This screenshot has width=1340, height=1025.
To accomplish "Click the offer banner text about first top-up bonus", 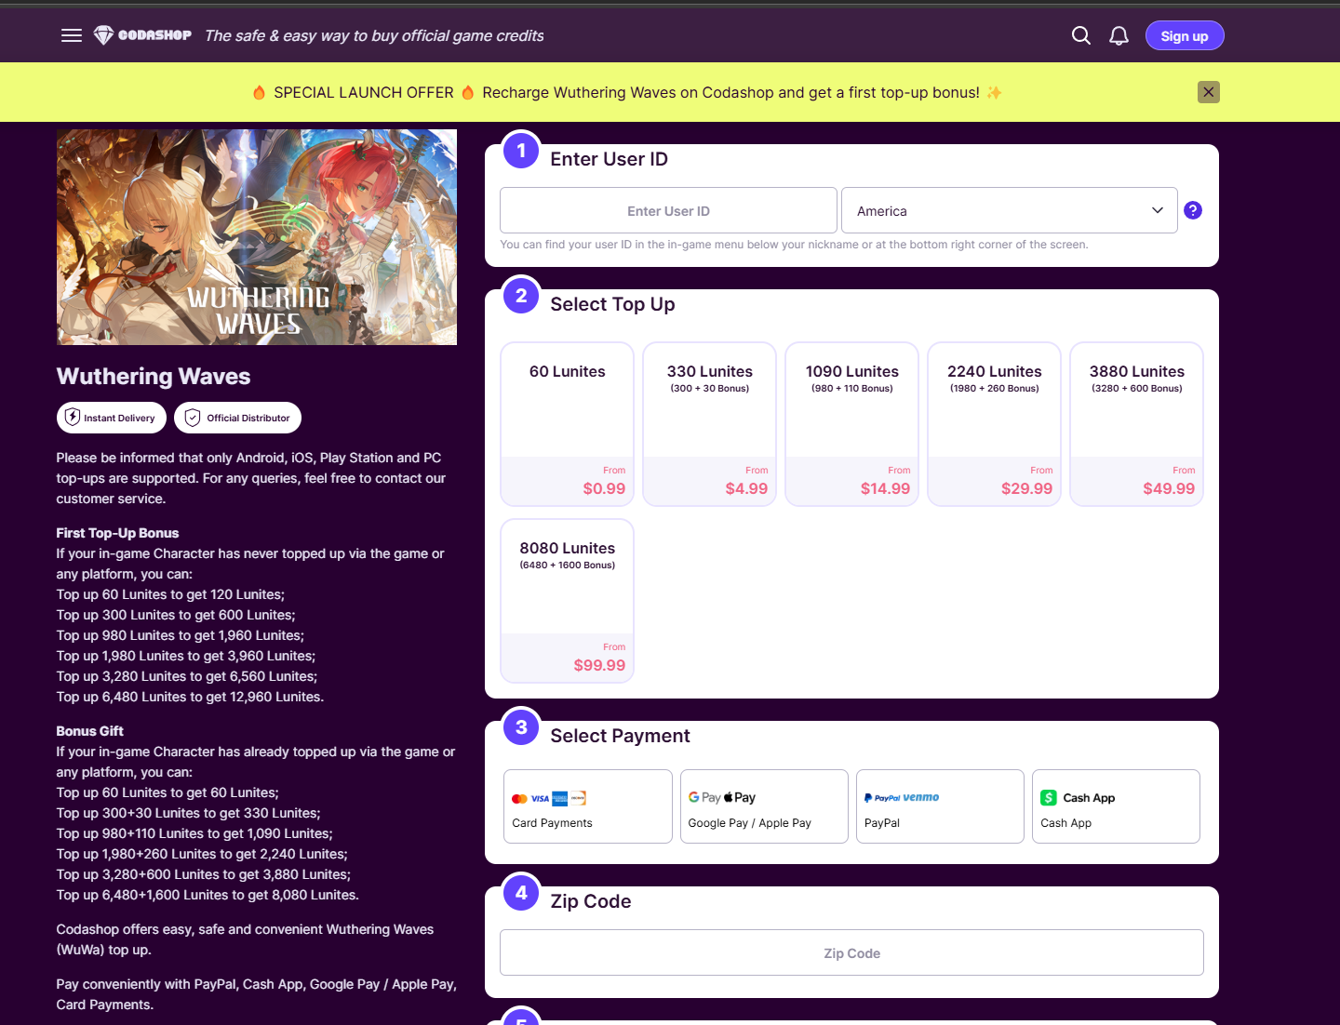I will (x=730, y=92).
